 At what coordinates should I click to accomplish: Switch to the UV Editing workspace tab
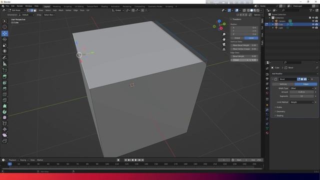[x=79, y=6]
